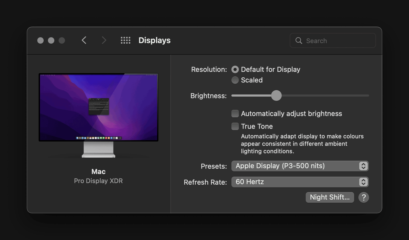Viewport: 409px width, 240px height.
Task: Click the Presets label
Action: pos(214,166)
